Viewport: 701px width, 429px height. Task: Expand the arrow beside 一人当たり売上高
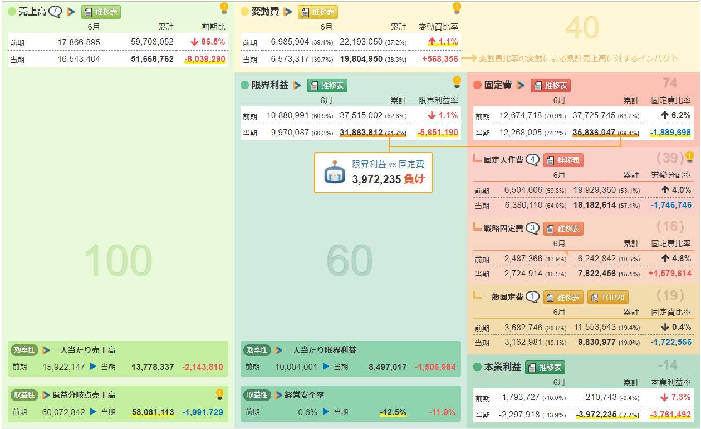pos(46,350)
